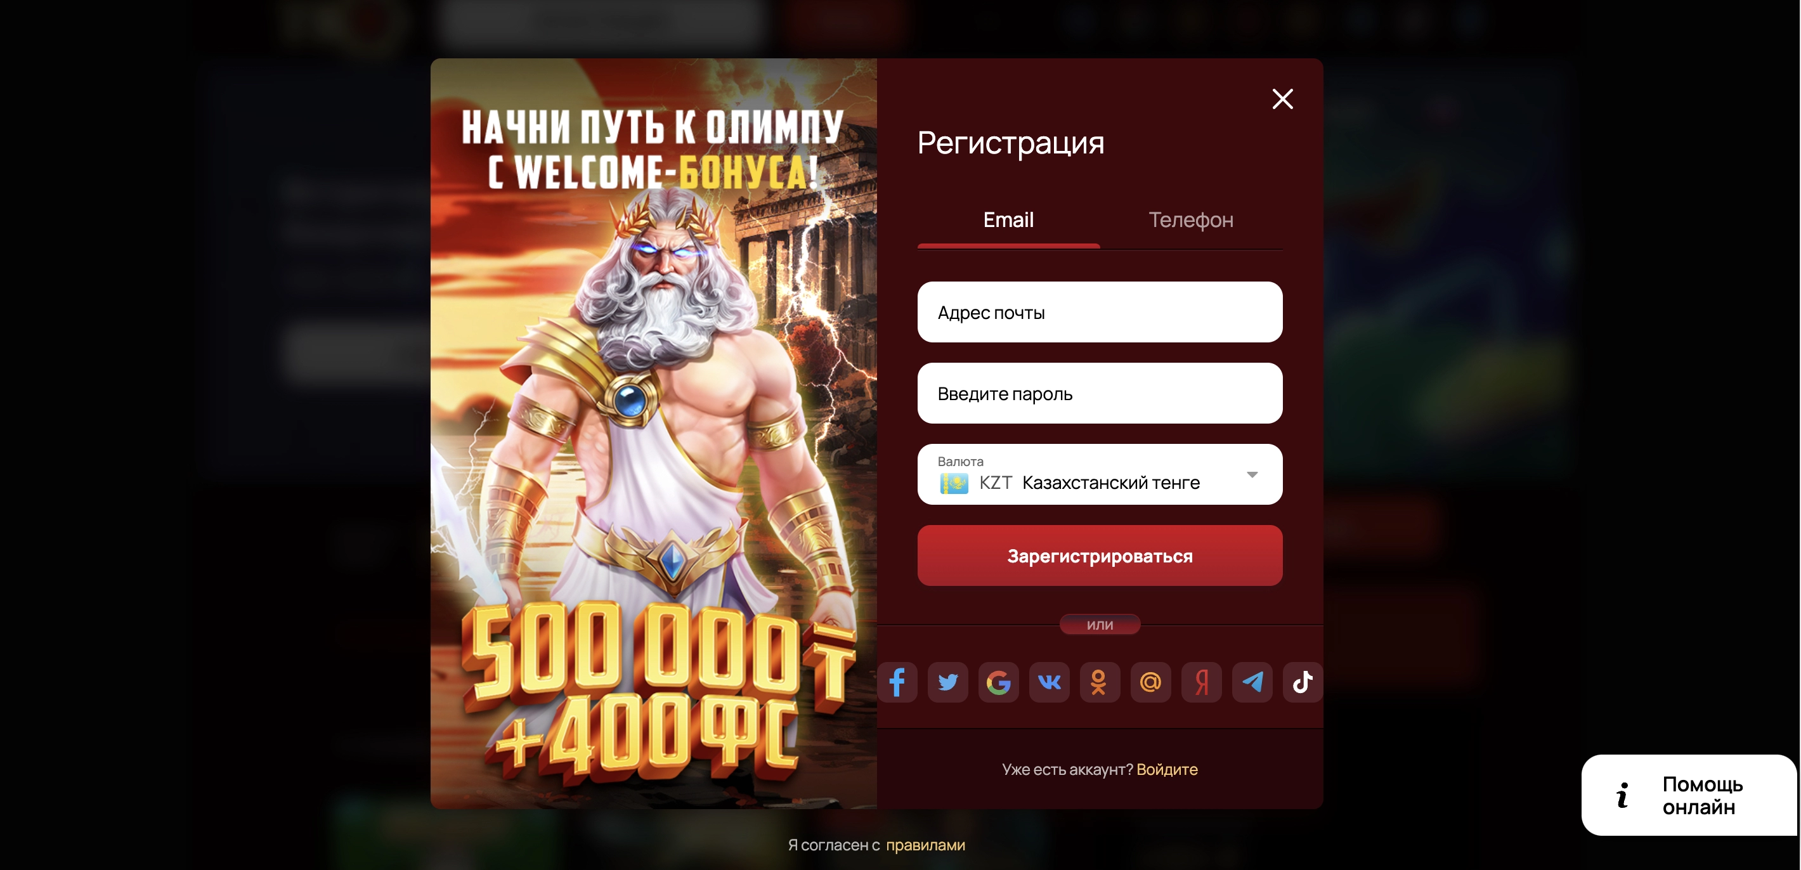Switch to the Телефон registration tab
Screen dimensions: 1801x870
click(x=1191, y=220)
